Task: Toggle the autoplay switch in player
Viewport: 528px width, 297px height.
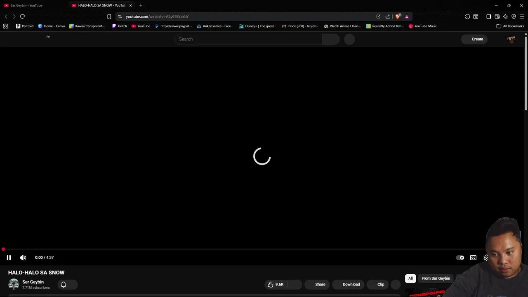Action: click(x=460, y=258)
